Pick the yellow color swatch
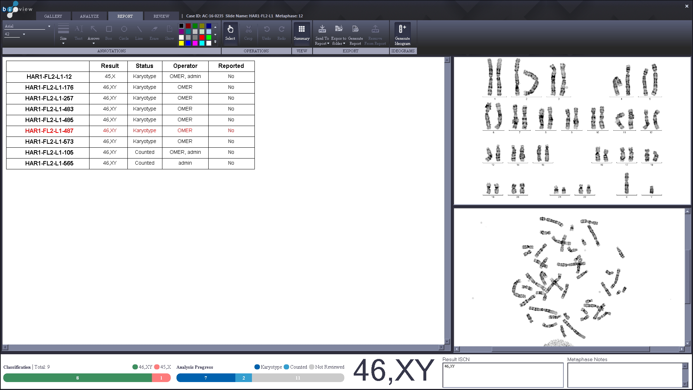The height and width of the screenshot is (390, 693). pos(182,43)
